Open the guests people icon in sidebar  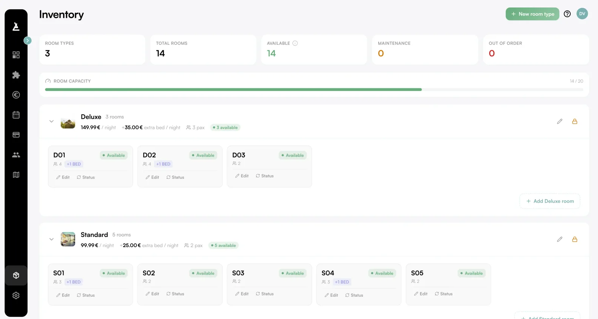click(x=16, y=155)
